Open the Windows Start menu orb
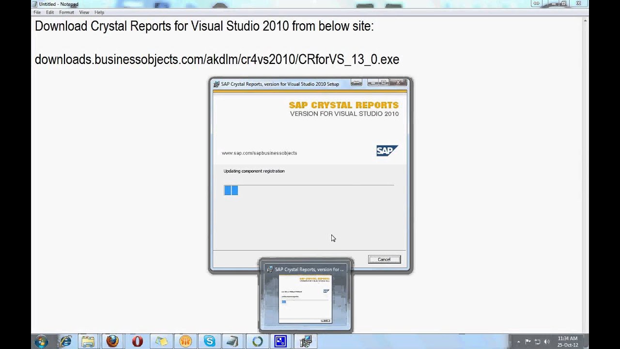 point(41,341)
